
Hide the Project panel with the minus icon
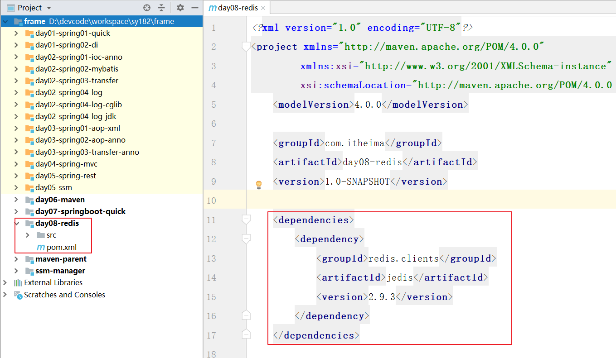(x=195, y=8)
